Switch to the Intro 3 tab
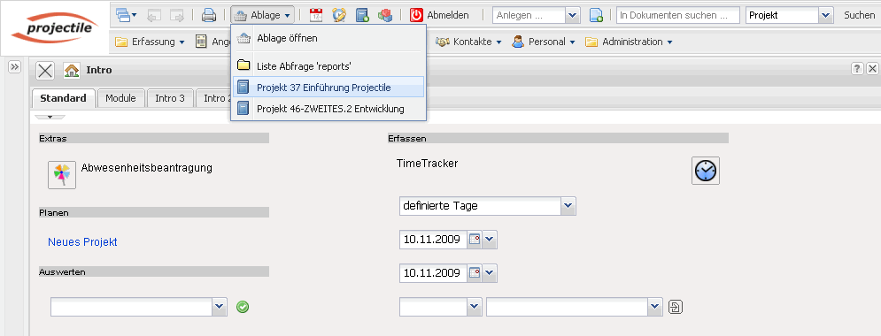 (170, 98)
